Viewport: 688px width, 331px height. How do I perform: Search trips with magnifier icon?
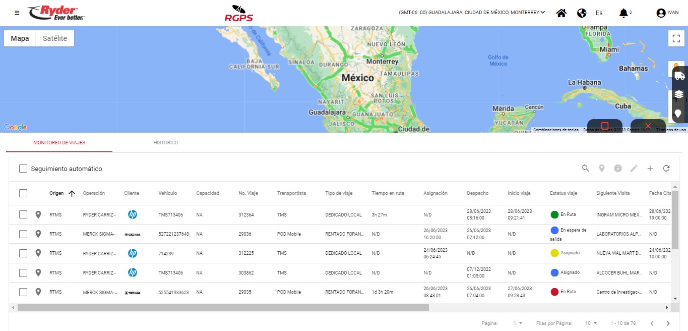pyautogui.click(x=585, y=169)
